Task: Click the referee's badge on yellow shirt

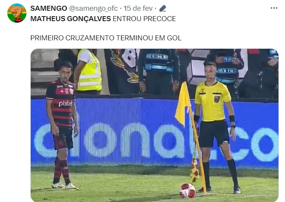Action: click(x=217, y=99)
